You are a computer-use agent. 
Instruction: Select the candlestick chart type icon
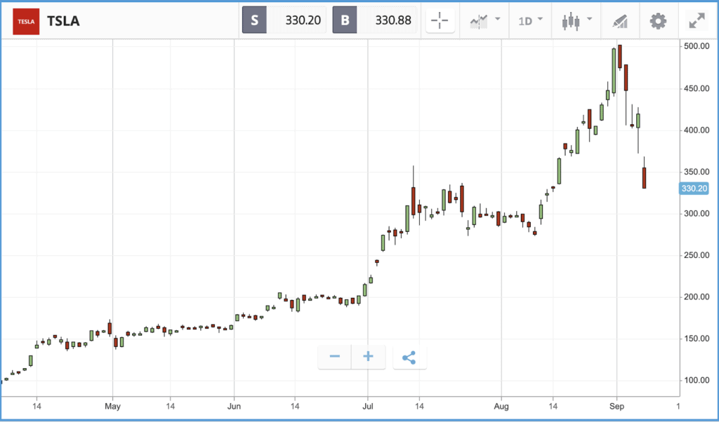pos(570,21)
